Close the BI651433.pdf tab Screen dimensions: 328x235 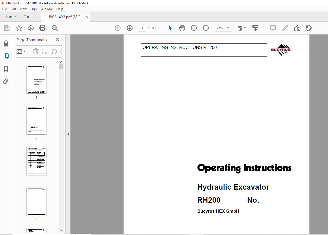(x=86, y=17)
